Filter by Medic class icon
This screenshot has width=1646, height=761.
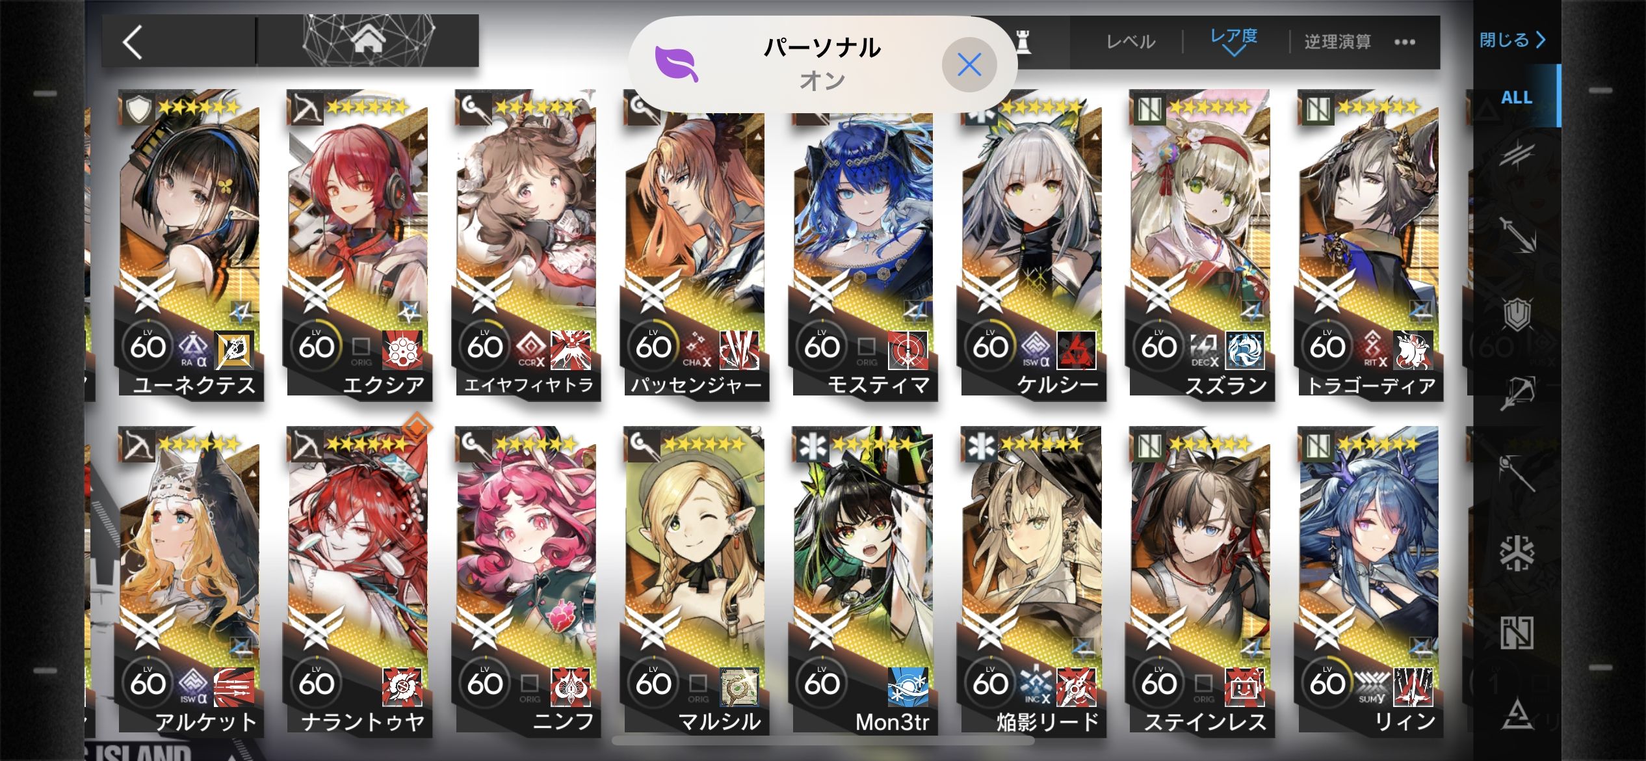tap(1517, 553)
